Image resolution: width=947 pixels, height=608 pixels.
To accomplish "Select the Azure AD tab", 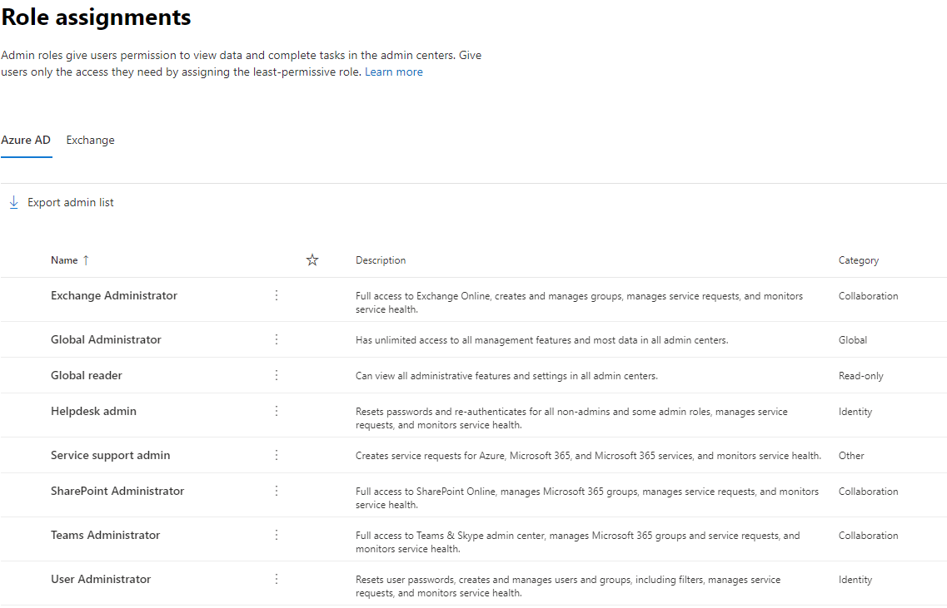I will tap(26, 141).
